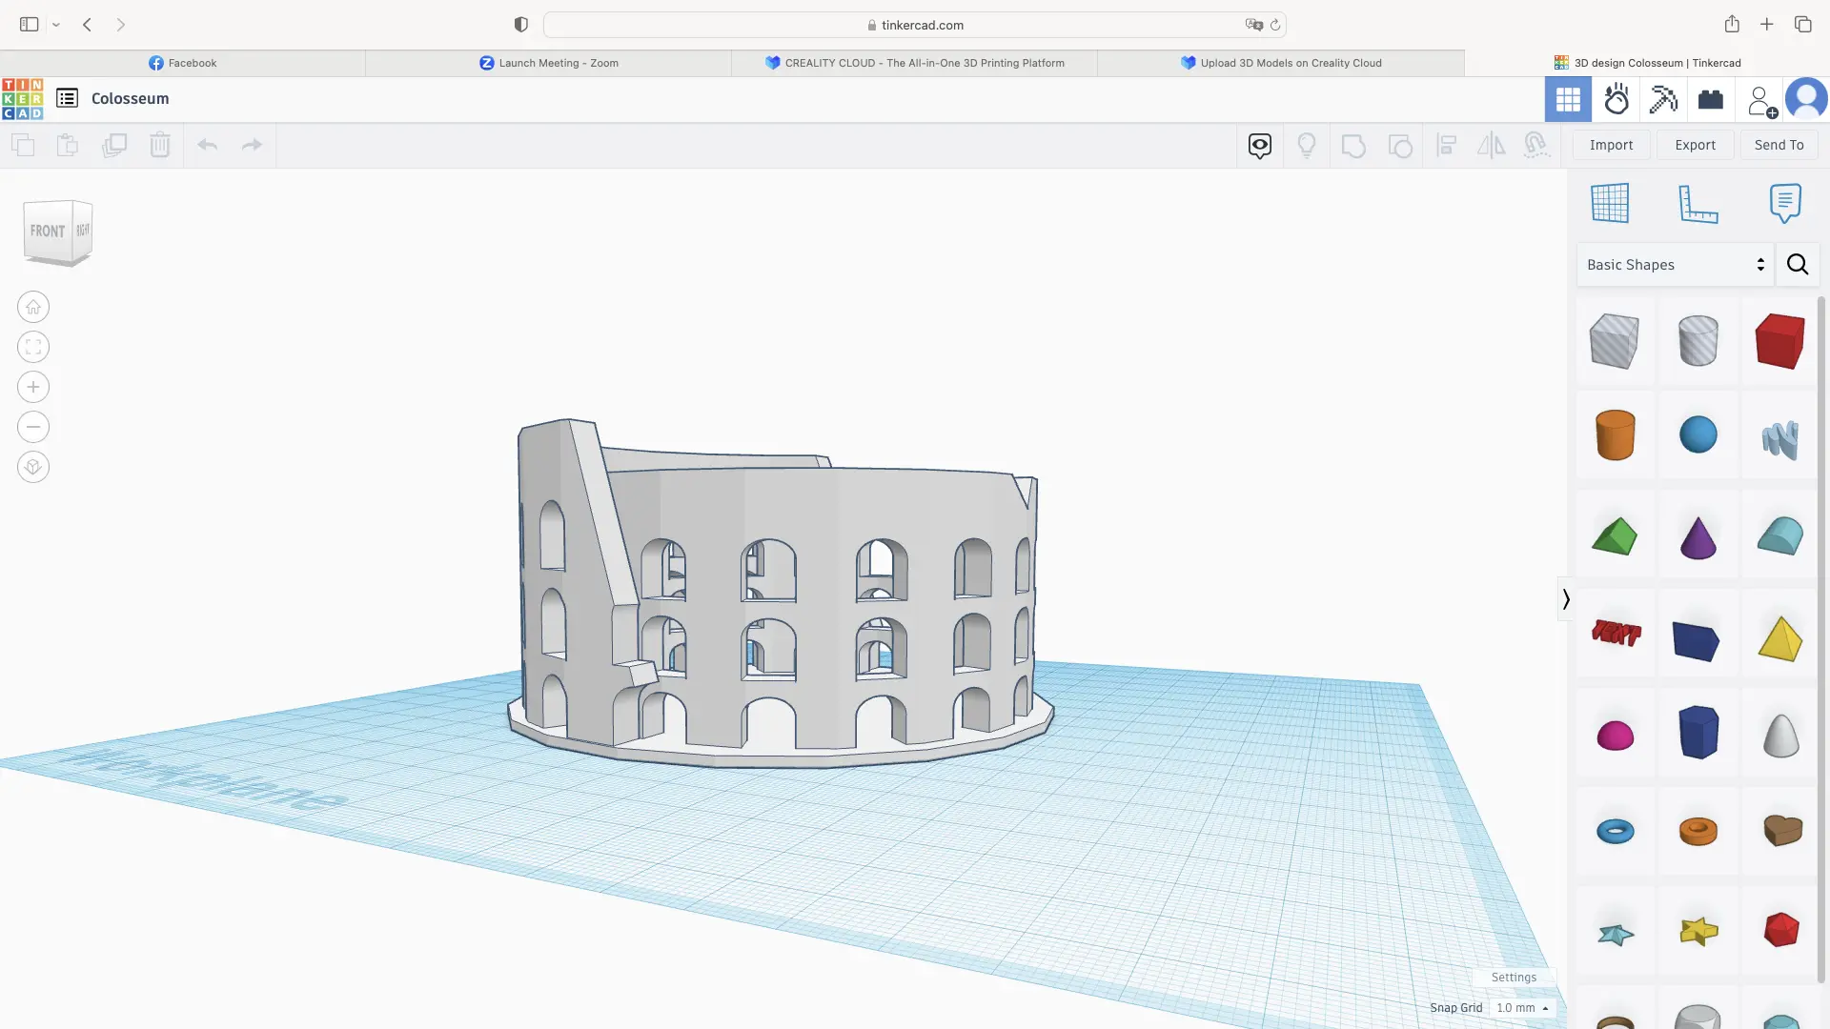Pick the brown Heart shape
Image resolution: width=1830 pixels, height=1029 pixels.
point(1781,830)
